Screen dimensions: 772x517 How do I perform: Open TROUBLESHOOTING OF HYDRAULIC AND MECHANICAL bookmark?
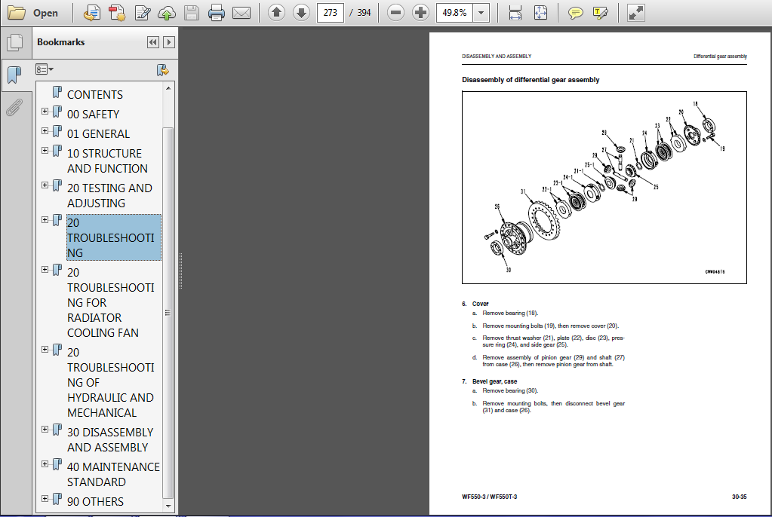pyautogui.click(x=111, y=382)
